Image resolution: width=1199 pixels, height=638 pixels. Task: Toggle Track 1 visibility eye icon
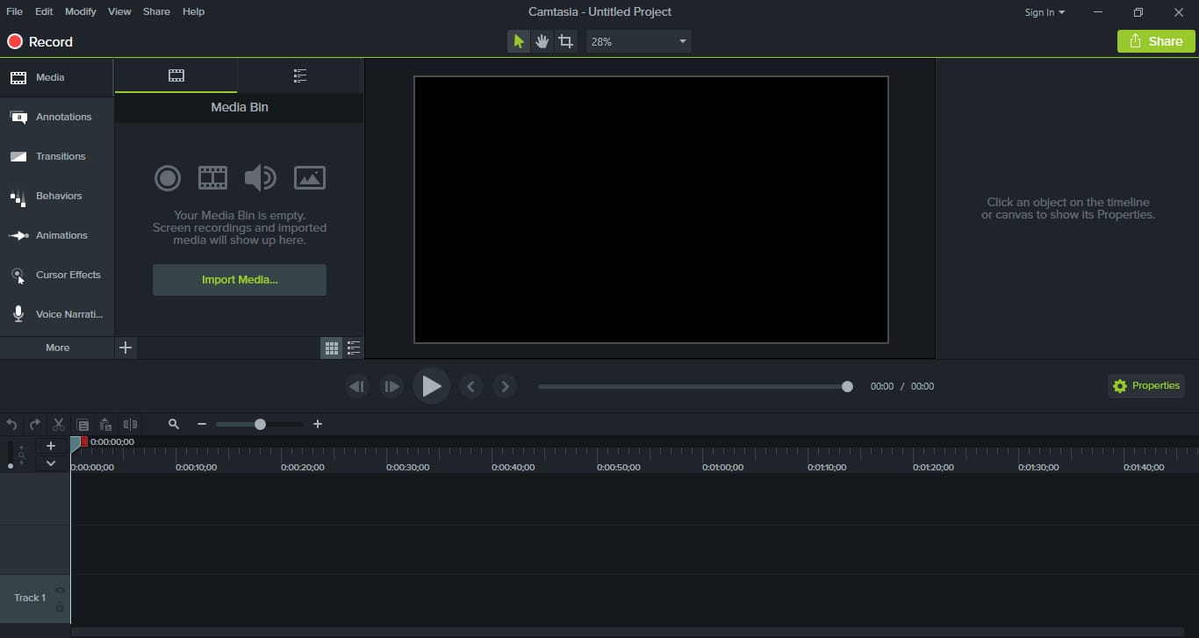tap(60, 591)
